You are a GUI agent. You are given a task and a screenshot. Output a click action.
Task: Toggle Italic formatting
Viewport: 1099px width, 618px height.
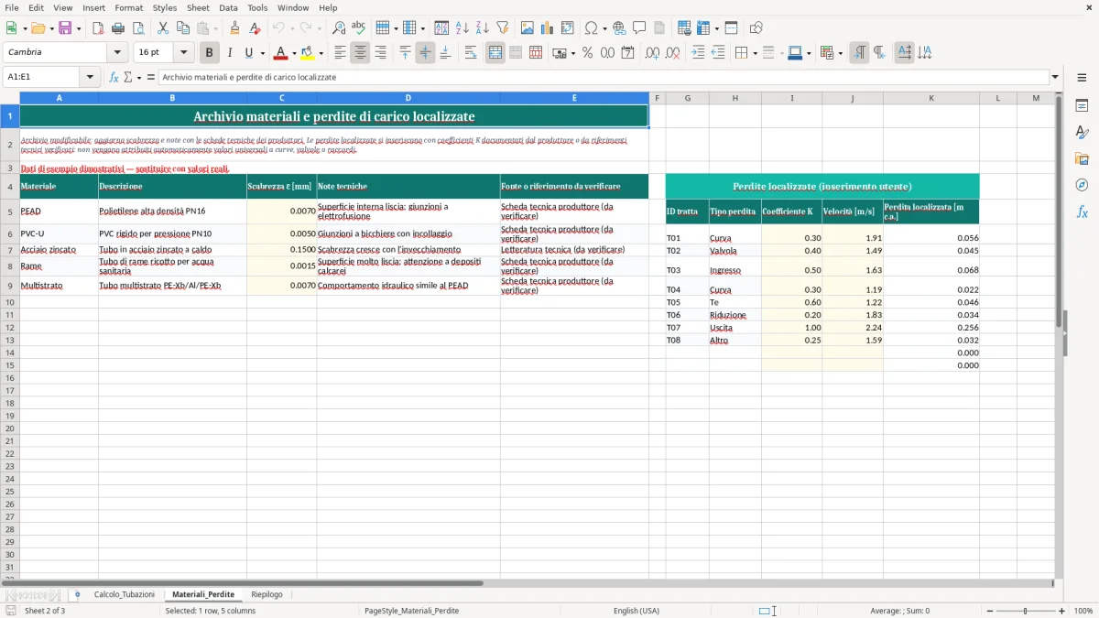point(230,53)
